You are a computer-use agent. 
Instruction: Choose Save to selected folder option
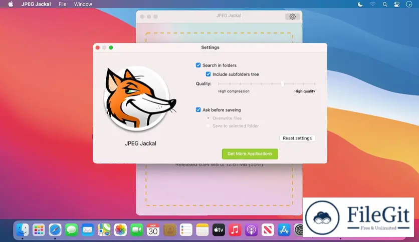(208, 125)
